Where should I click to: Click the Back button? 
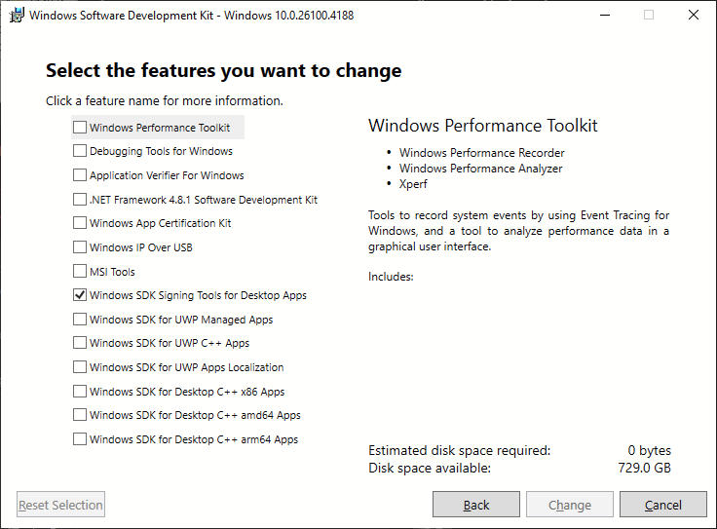coord(476,505)
